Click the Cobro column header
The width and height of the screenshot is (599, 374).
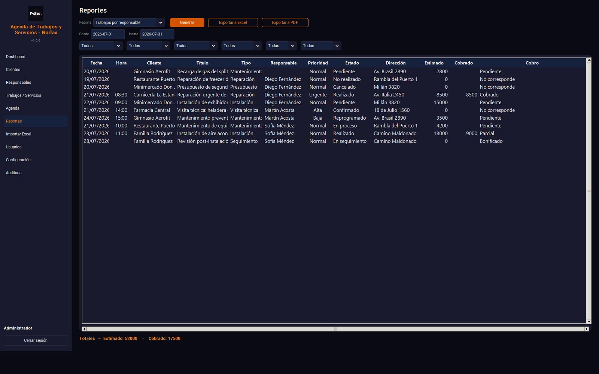tap(532, 63)
